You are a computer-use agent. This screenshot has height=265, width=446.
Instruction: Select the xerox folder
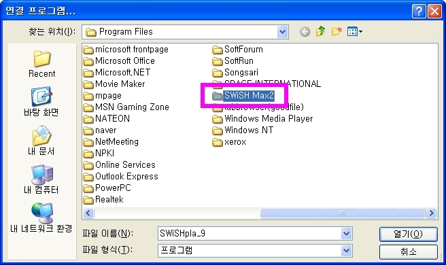229,142
